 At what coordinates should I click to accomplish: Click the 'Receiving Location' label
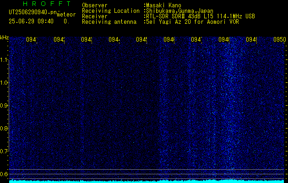coord(111,11)
